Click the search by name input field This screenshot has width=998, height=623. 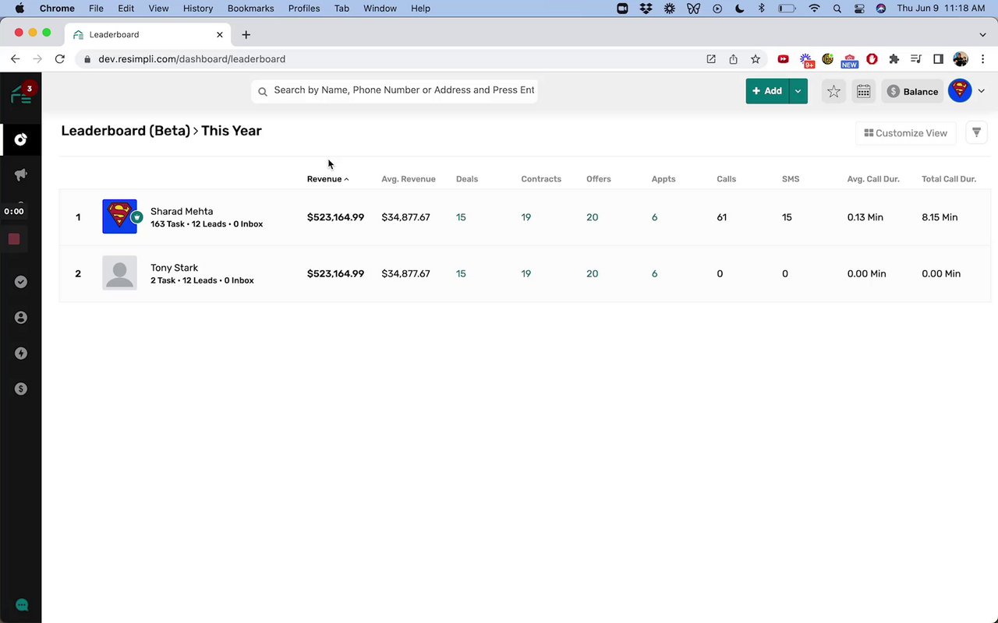[395, 90]
